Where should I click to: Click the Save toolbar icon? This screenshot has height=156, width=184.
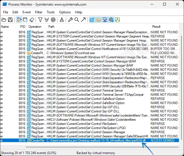point(10,20)
